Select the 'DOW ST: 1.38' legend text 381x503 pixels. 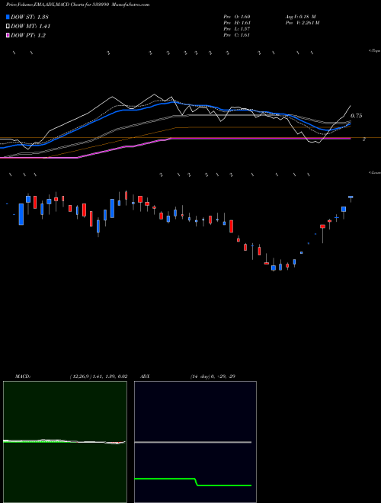(x=30, y=17)
